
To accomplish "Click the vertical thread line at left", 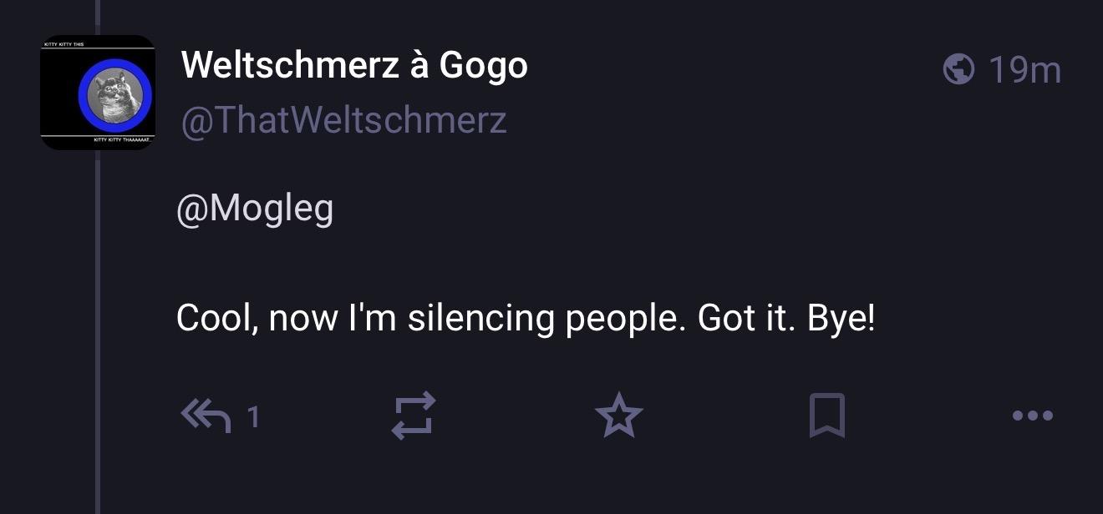I will click(x=97, y=334).
